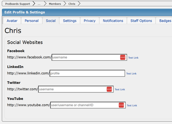This screenshot has width=172, height=124.
Task: Test Link for YouTube
Action: [132, 105]
